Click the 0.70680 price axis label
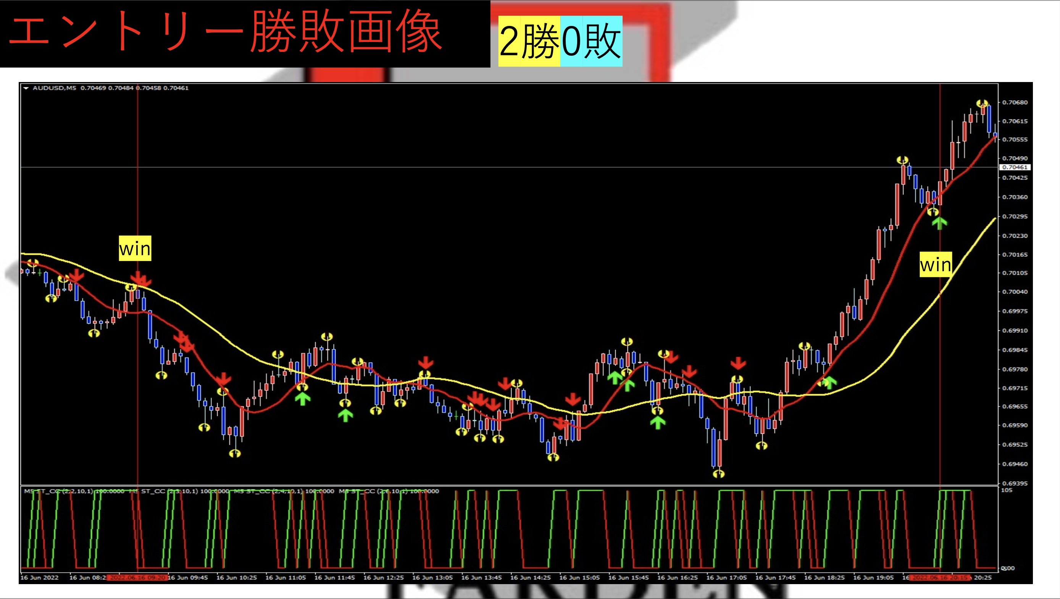The height and width of the screenshot is (599, 1060). [x=1015, y=102]
